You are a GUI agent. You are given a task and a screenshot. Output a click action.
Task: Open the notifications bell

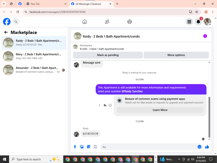pyautogui.click(x=198, y=22)
